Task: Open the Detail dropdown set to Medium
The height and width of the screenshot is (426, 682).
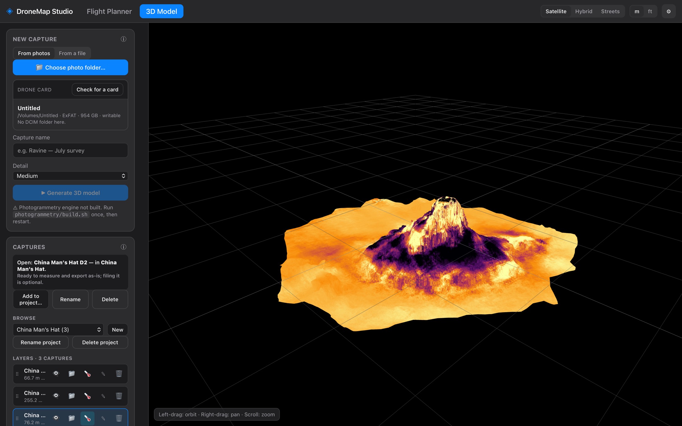Action: (70, 176)
